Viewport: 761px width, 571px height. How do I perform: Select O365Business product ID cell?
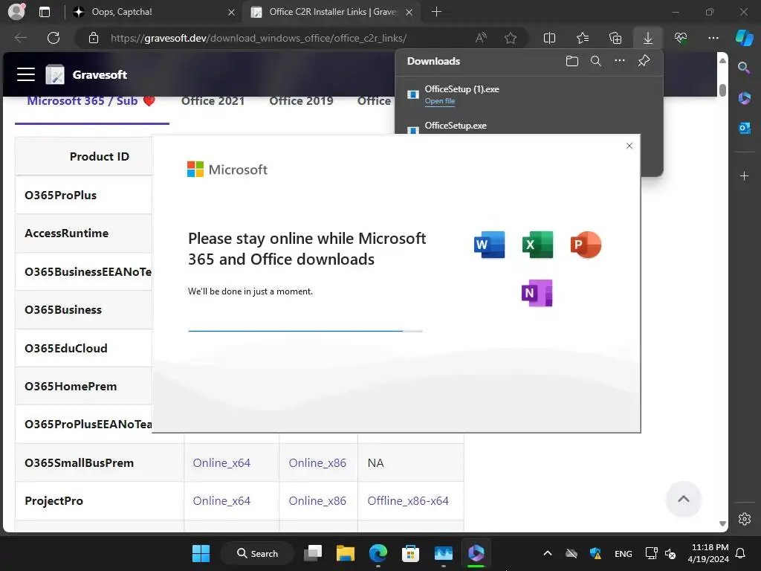point(84,310)
